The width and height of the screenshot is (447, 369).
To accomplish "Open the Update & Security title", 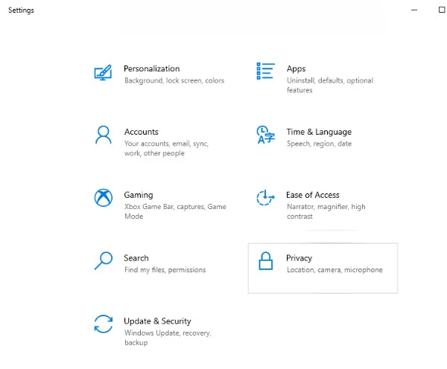I will coord(157,321).
